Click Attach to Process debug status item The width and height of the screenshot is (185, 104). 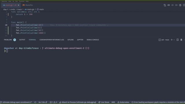click(78, 102)
